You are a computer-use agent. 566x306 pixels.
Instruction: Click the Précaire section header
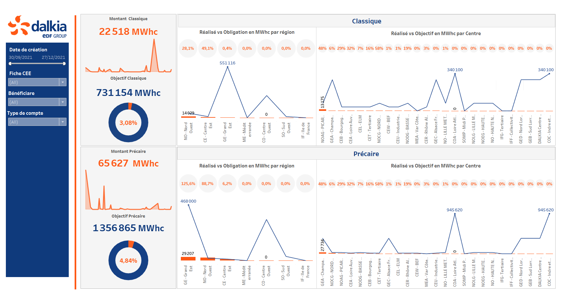click(x=366, y=154)
